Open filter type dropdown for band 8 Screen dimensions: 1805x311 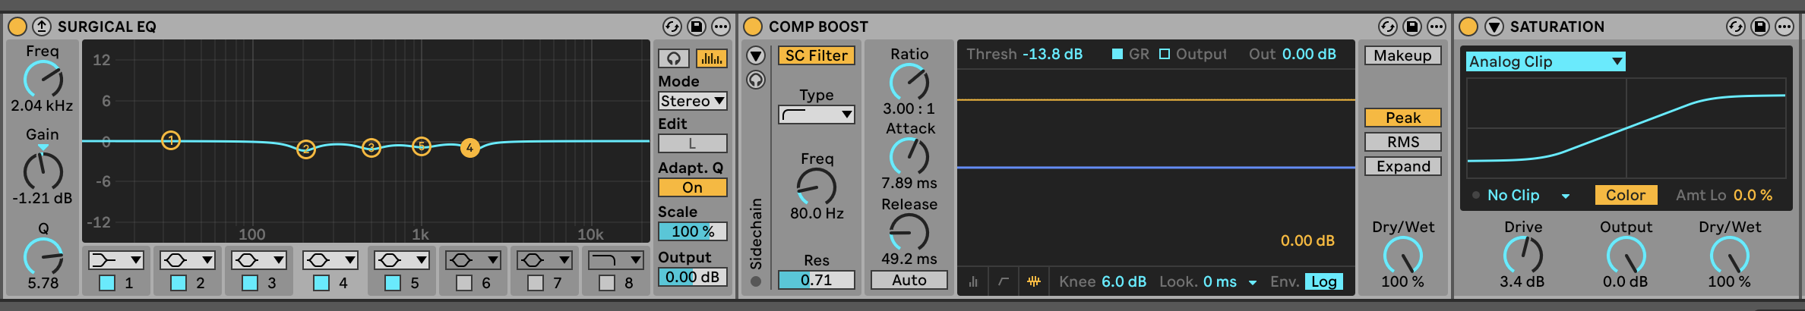616,260
